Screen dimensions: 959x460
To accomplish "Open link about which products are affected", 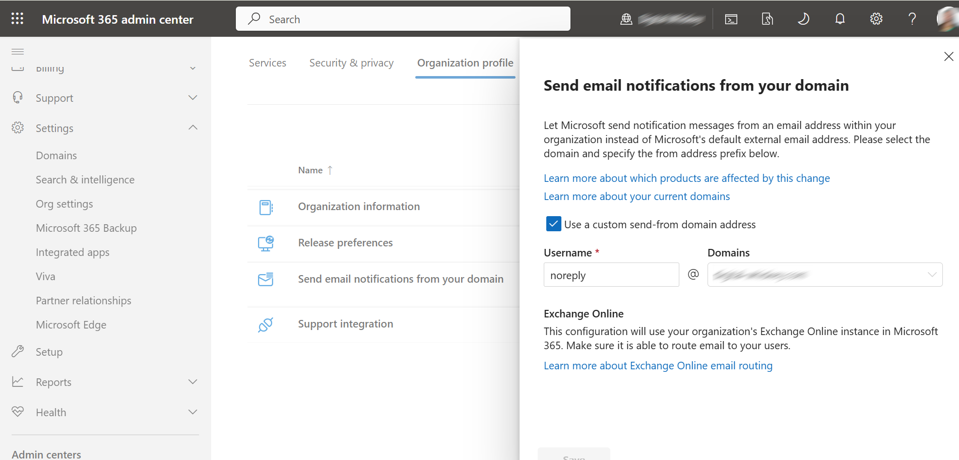I will 686,178.
